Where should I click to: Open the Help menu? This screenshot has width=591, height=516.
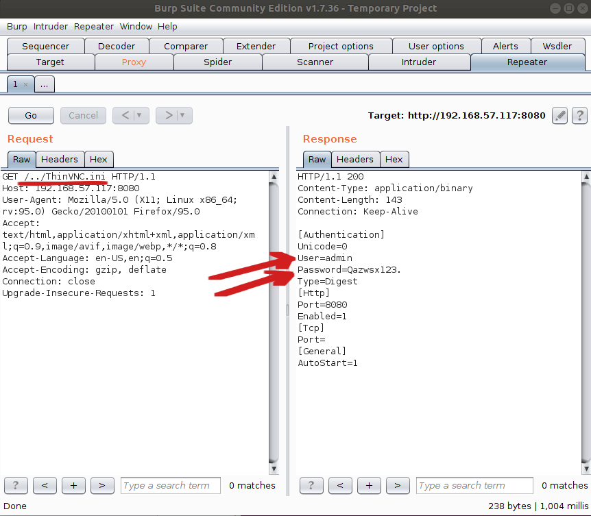(x=167, y=26)
